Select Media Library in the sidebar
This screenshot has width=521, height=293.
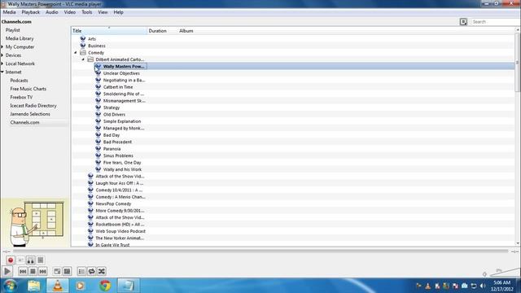pos(20,38)
